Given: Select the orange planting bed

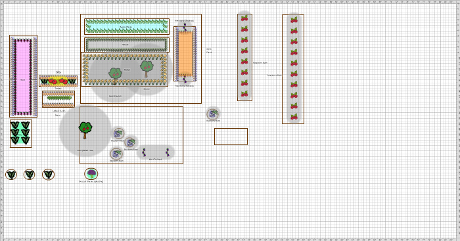Looking at the screenshot, I should click(x=185, y=54).
